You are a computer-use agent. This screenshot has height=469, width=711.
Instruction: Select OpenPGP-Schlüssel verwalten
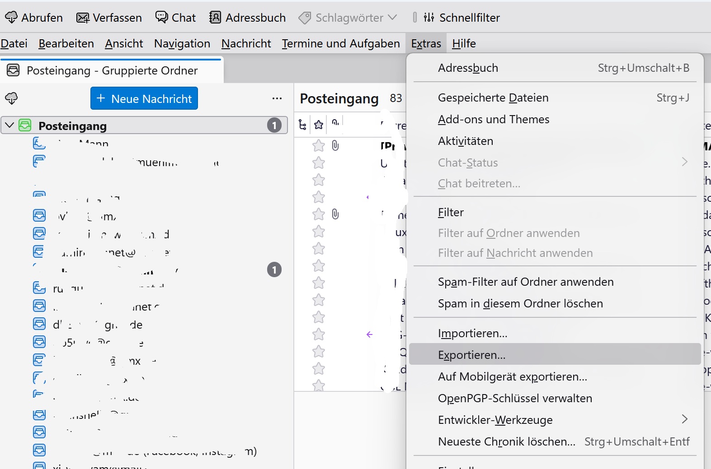coord(514,398)
